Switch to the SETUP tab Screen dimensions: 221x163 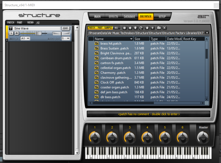pos(162,17)
